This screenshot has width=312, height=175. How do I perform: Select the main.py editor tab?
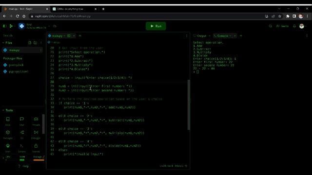[x=57, y=35]
